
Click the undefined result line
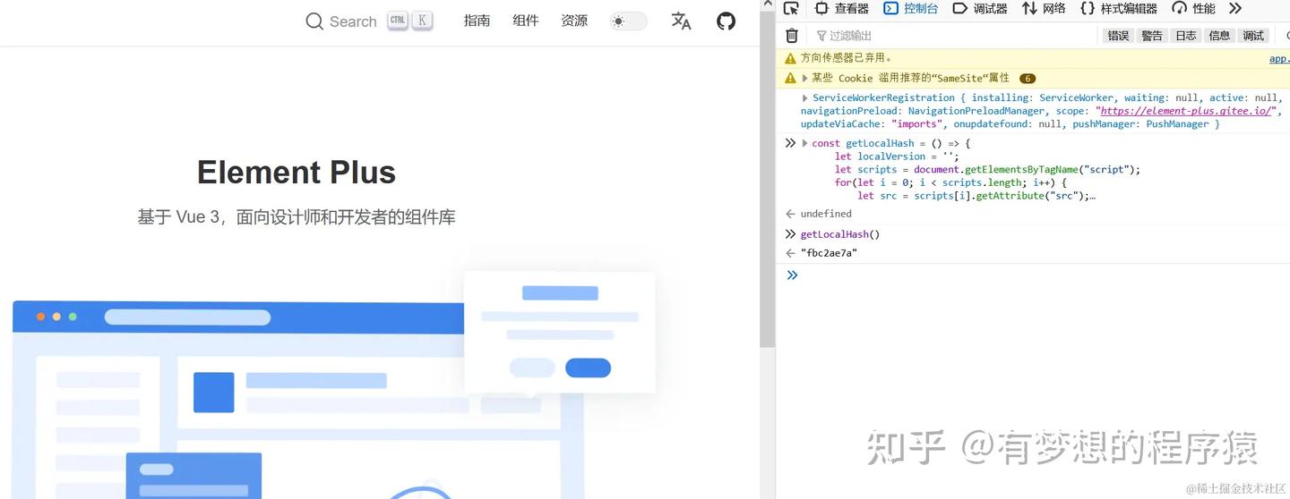click(x=826, y=214)
